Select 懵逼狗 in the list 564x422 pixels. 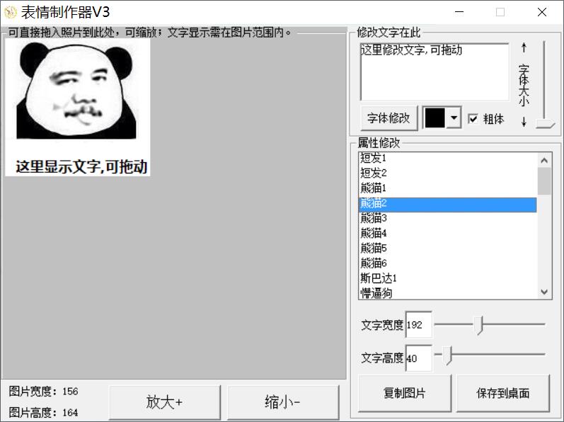point(447,293)
